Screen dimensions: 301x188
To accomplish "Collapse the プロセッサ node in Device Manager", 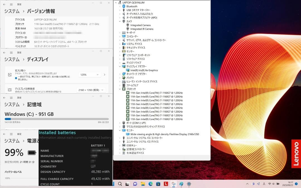I will (120, 89).
